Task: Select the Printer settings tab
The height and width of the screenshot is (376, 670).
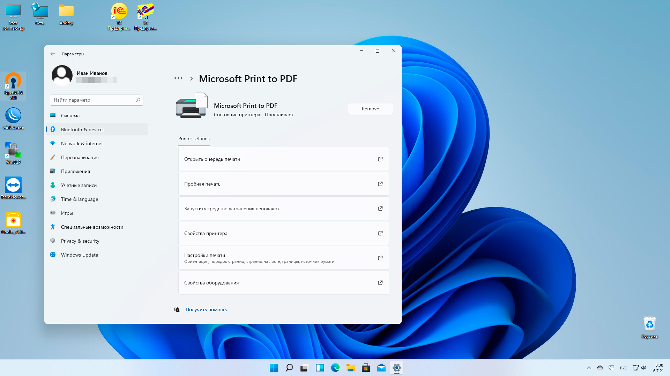Action: [x=194, y=139]
